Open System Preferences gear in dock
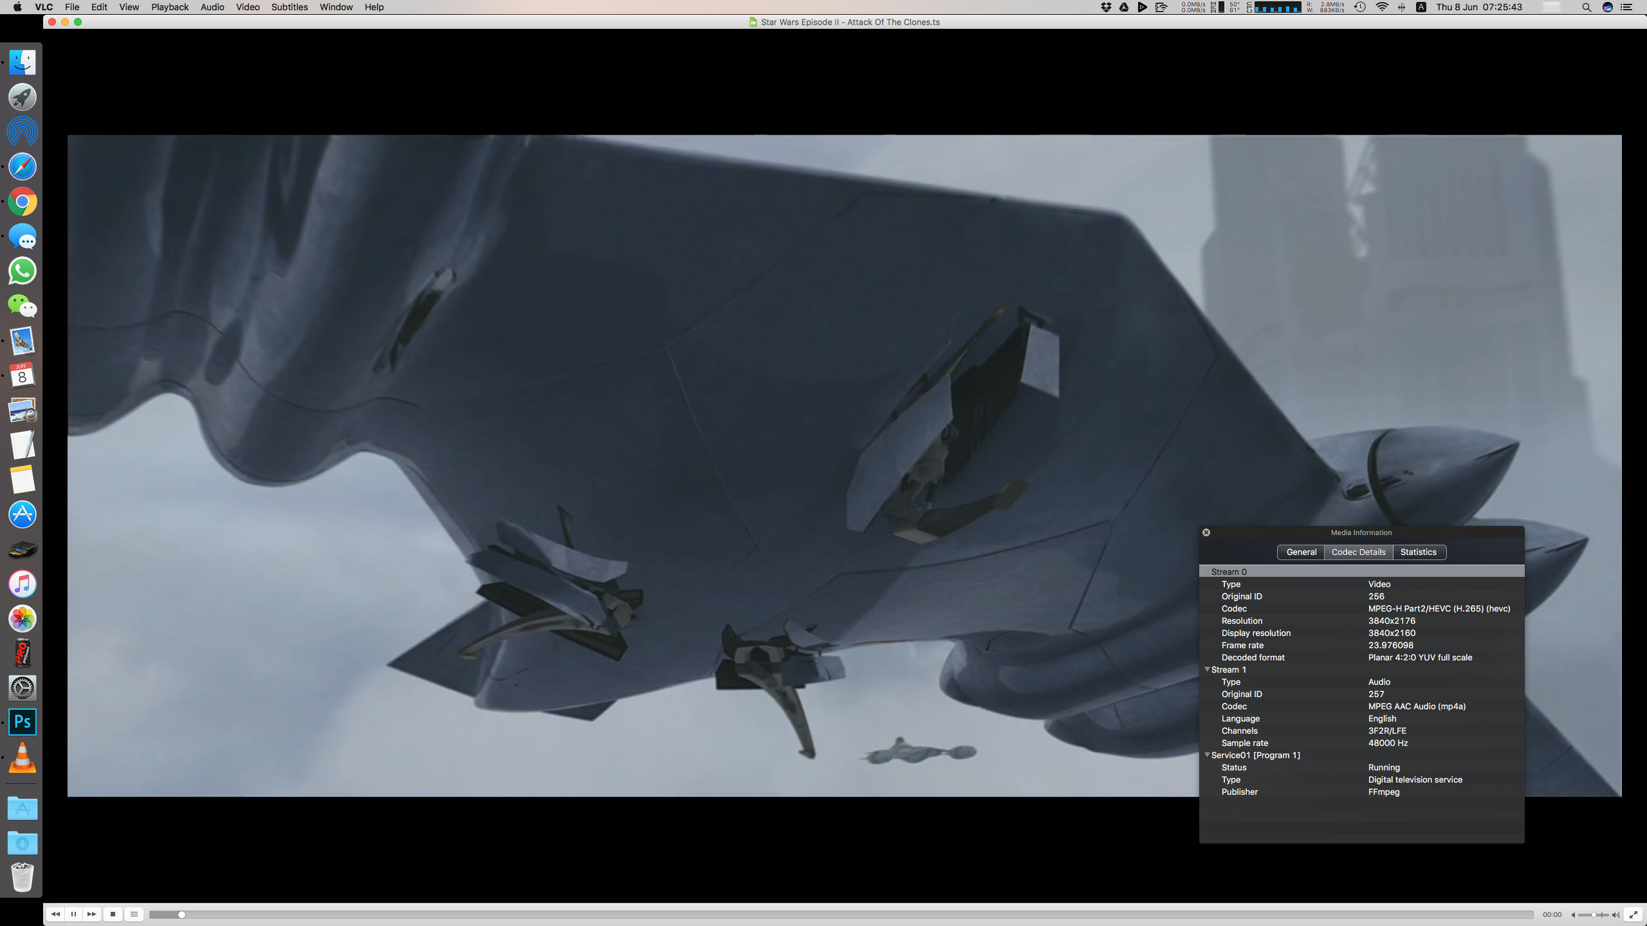Viewport: 1647px width, 926px height. [22, 688]
